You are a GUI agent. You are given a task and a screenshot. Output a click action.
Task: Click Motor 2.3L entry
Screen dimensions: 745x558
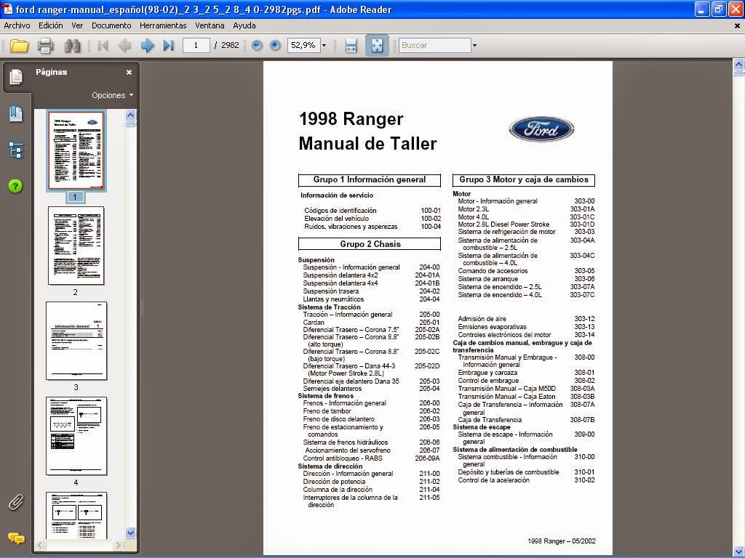click(x=473, y=209)
